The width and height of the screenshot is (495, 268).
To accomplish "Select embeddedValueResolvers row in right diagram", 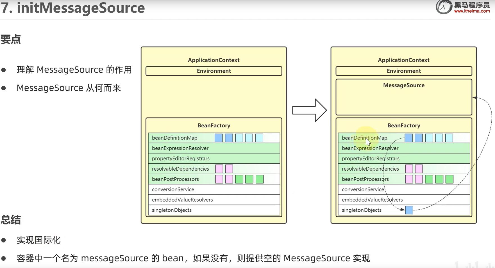I will [404, 200].
